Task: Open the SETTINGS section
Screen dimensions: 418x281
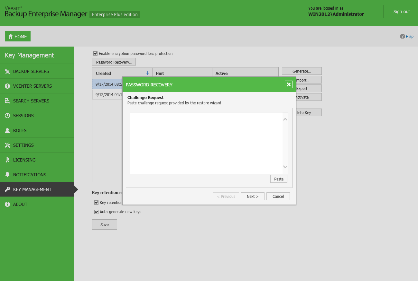Action: point(37,145)
